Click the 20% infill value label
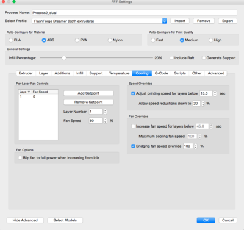The width and height of the screenshot is (244, 230). pyautogui.click(x=158, y=58)
